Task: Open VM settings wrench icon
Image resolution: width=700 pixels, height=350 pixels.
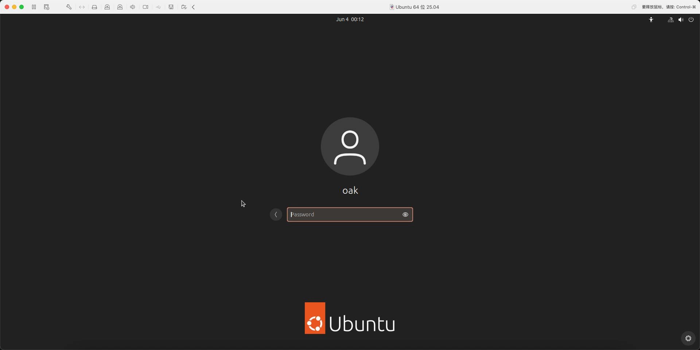Action: pos(69,7)
